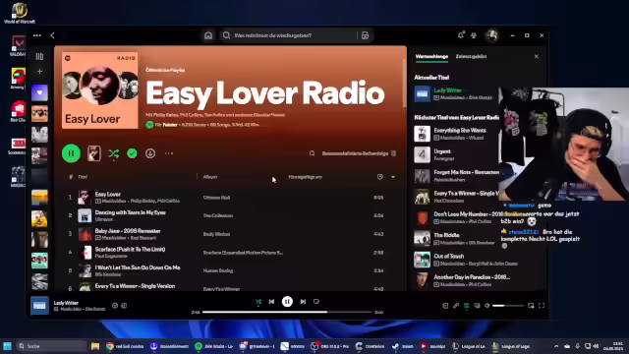Click the volume slider

(x=508, y=306)
